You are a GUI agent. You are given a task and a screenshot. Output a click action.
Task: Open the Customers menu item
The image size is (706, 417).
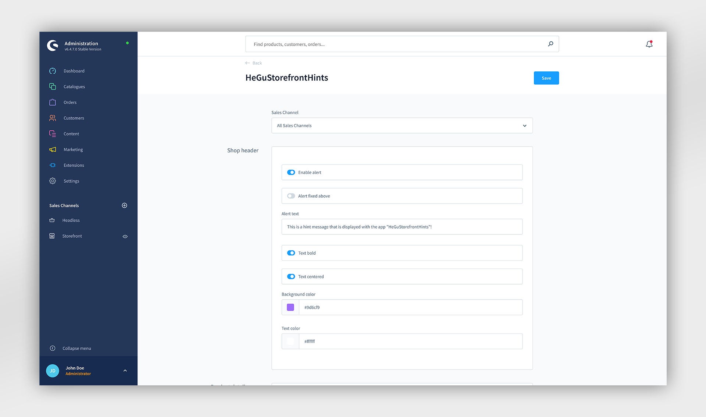[x=74, y=118]
